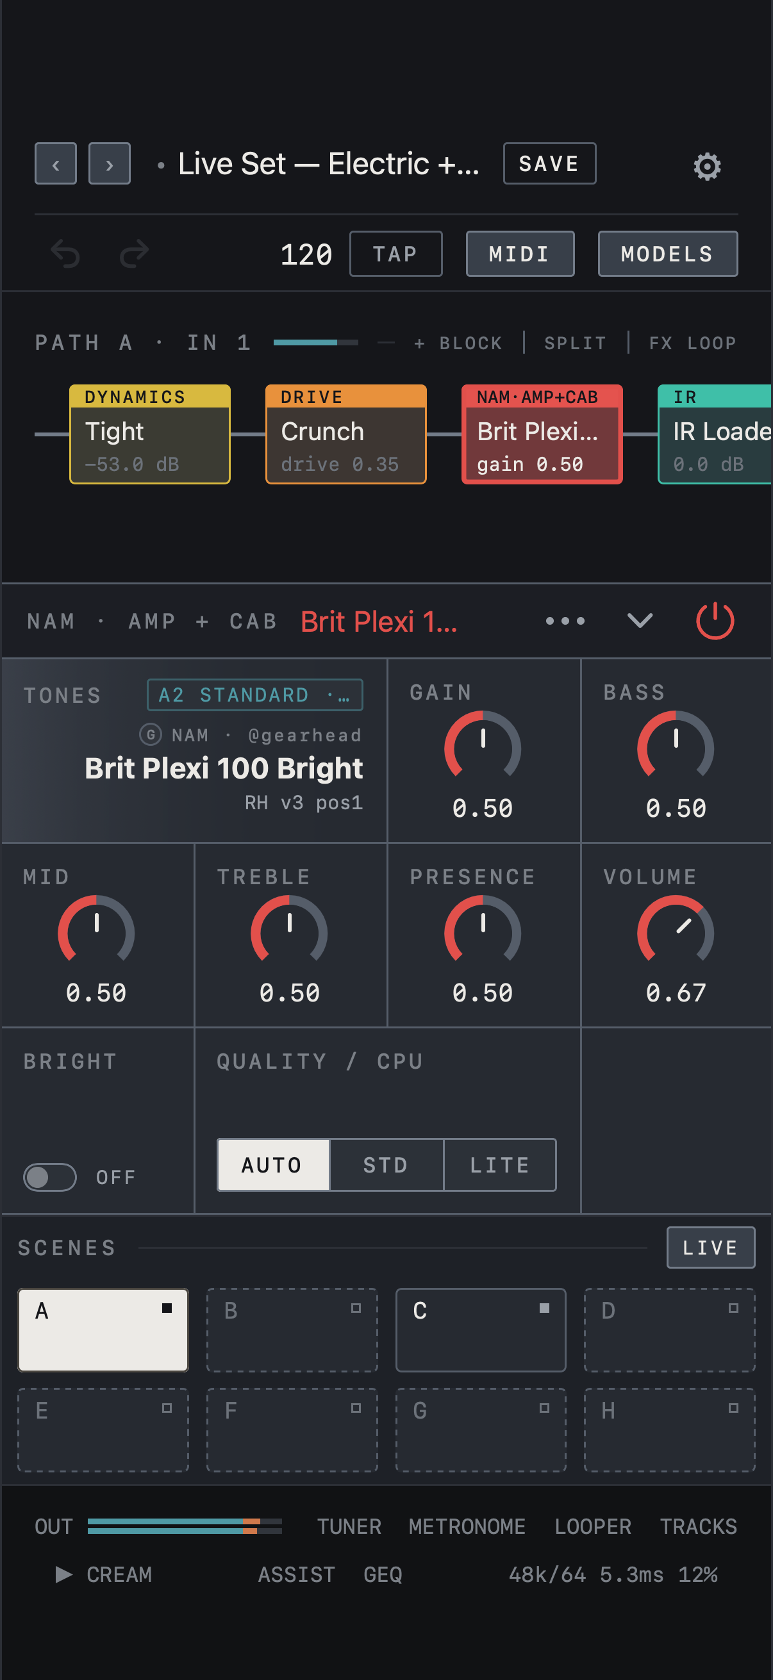The height and width of the screenshot is (1680, 773).
Task: Click the red Brit Plexi 1... block title
Action: (x=379, y=622)
